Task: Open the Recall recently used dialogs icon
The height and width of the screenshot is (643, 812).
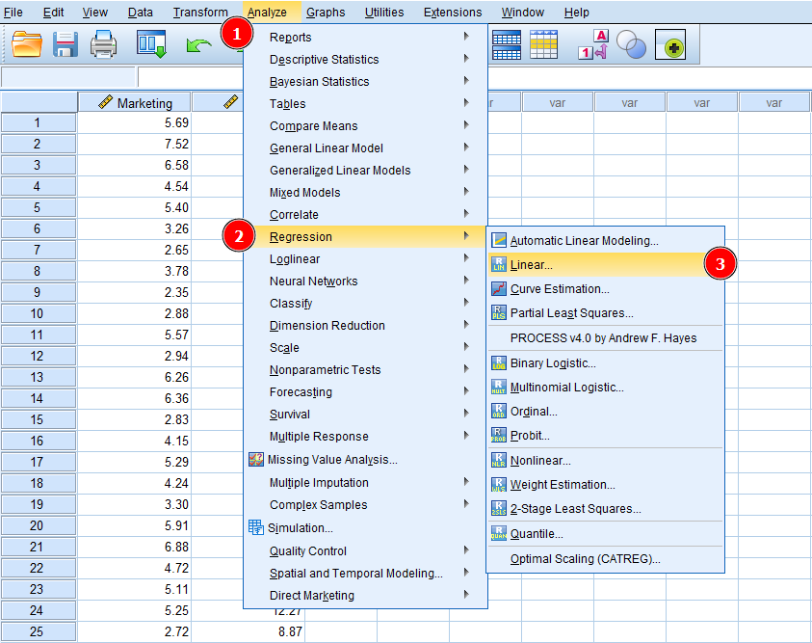Action: [151, 44]
